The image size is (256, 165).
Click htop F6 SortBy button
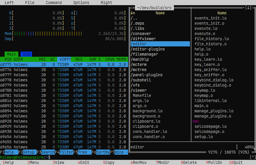(x=101, y=152)
